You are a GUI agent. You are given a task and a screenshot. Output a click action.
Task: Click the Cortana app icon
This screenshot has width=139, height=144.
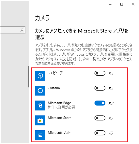coord(40,90)
